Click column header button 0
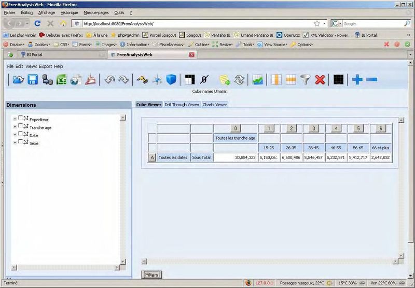The height and width of the screenshot is (288, 415). [236, 128]
